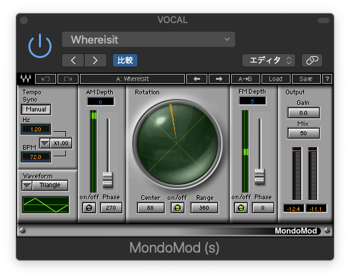
Task: Click the link chain icon button
Action: click(x=312, y=60)
